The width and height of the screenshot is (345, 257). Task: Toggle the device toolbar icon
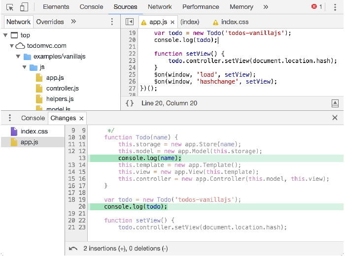(24, 7)
